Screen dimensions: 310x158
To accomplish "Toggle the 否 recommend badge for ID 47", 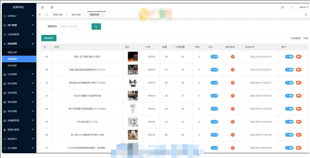I will point(233,148).
